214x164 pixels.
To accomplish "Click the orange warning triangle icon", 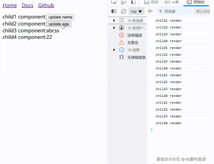I will pyautogui.click(x=122, y=42).
